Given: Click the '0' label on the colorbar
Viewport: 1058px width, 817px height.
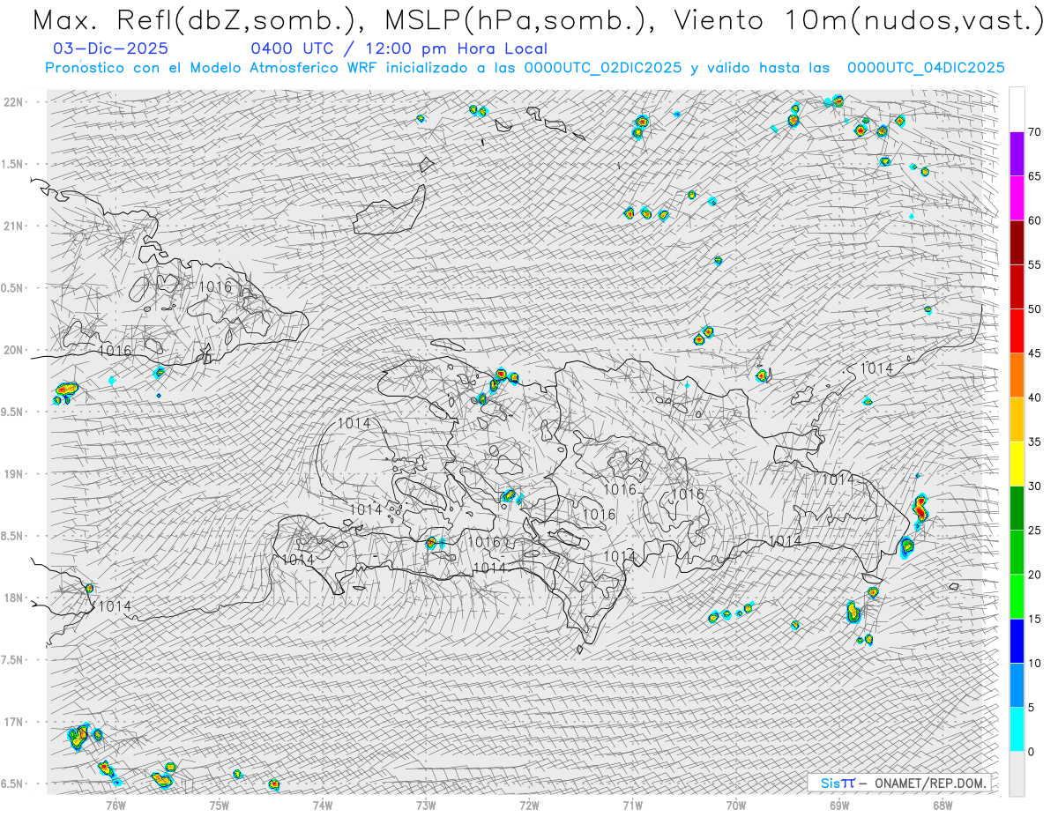Looking at the screenshot, I should tap(1032, 752).
